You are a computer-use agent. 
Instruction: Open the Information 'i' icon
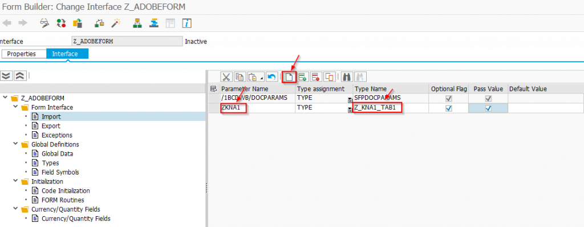click(186, 23)
